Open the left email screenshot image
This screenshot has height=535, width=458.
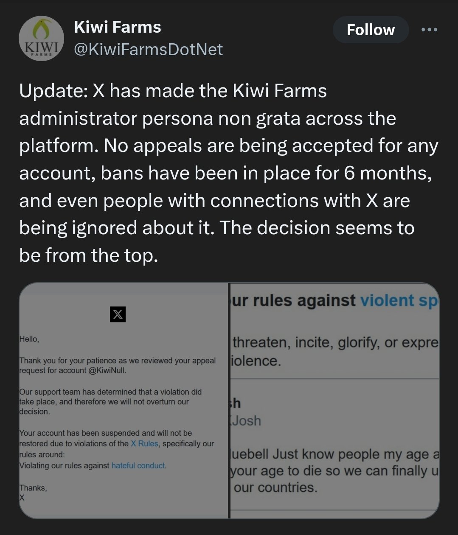pos(124,401)
